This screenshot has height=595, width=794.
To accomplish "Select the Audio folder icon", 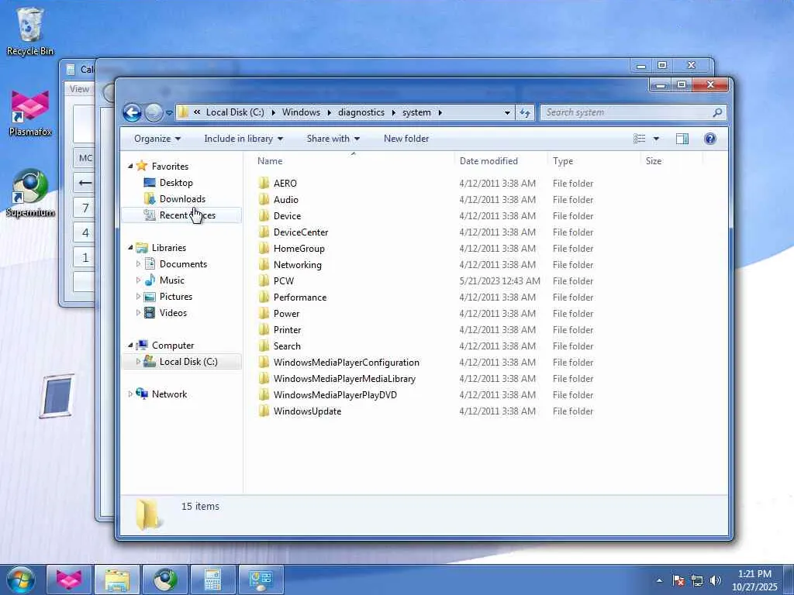I will pyautogui.click(x=264, y=199).
